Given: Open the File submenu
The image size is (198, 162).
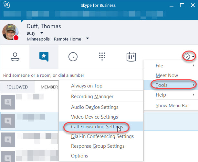Looking at the screenshot, I should pyautogui.click(x=171, y=66).
